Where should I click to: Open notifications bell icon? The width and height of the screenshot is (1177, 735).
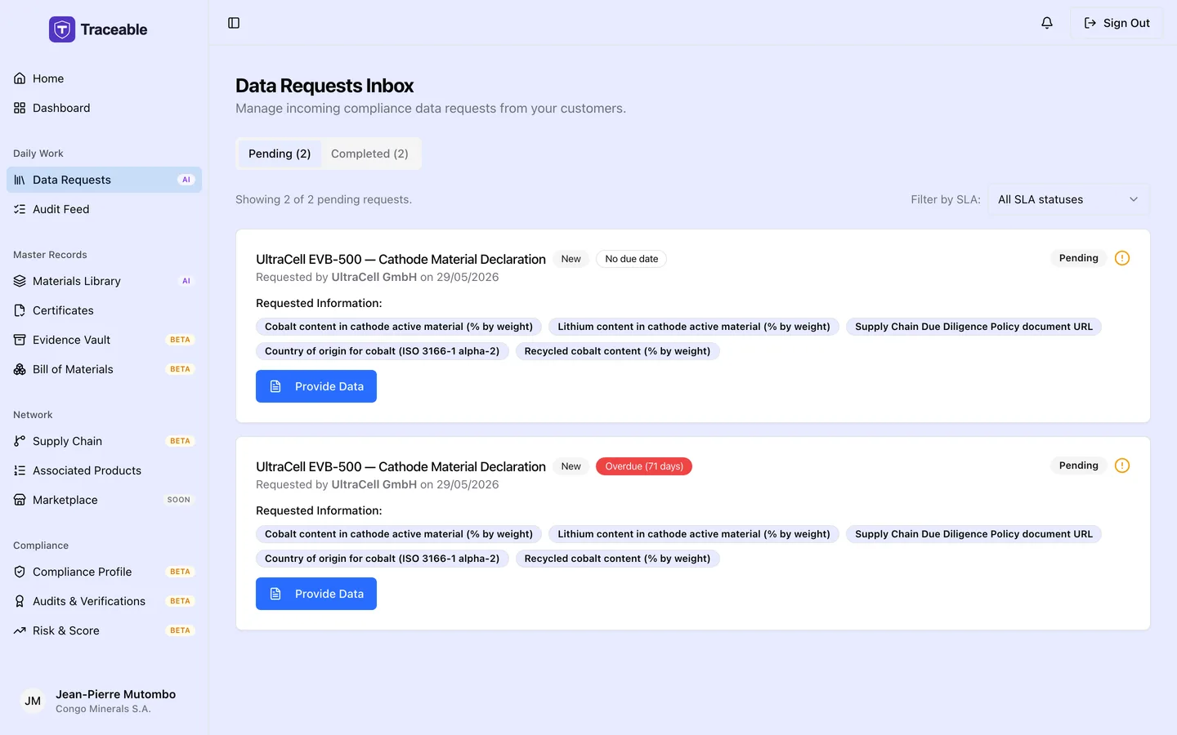click(1047, 23)
